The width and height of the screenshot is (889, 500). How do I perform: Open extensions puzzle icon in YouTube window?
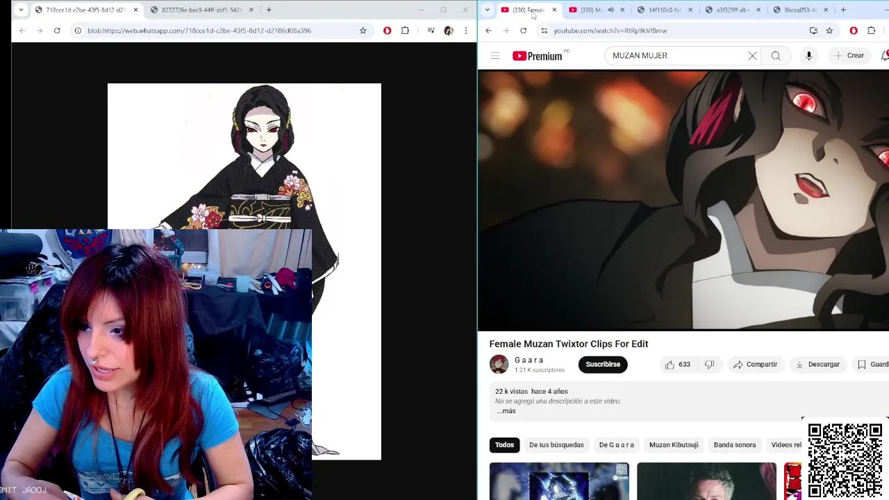tap(872, 31)
